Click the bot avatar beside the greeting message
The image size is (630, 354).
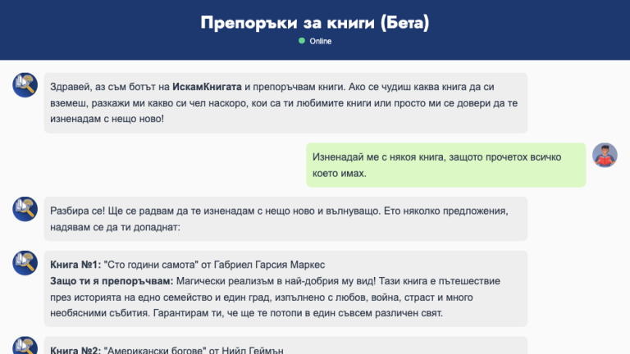(x=25, y=85)
